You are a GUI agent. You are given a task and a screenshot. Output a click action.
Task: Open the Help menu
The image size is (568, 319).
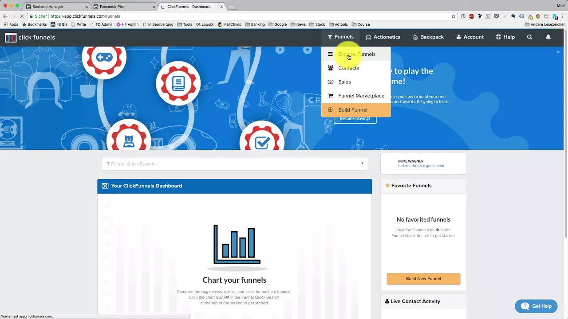coord(505,37)
